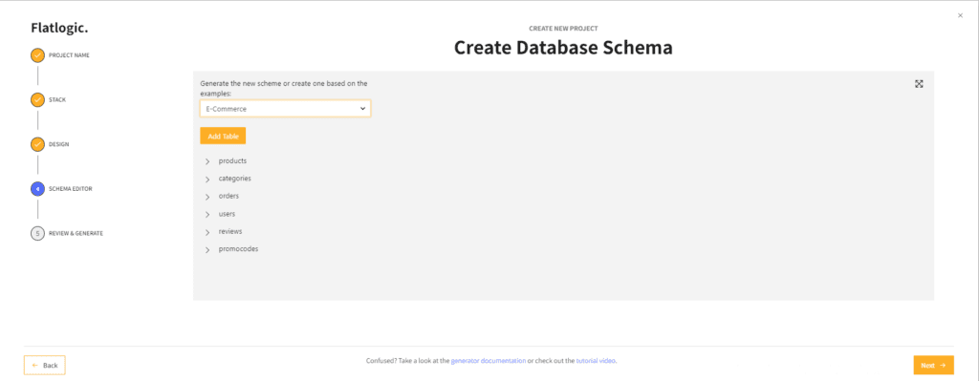Select the STACK step label

coord(57,99)
